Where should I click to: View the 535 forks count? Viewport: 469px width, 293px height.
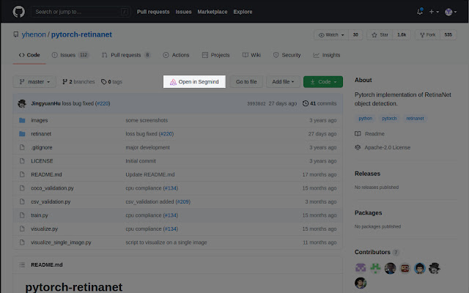click(448, 34)
